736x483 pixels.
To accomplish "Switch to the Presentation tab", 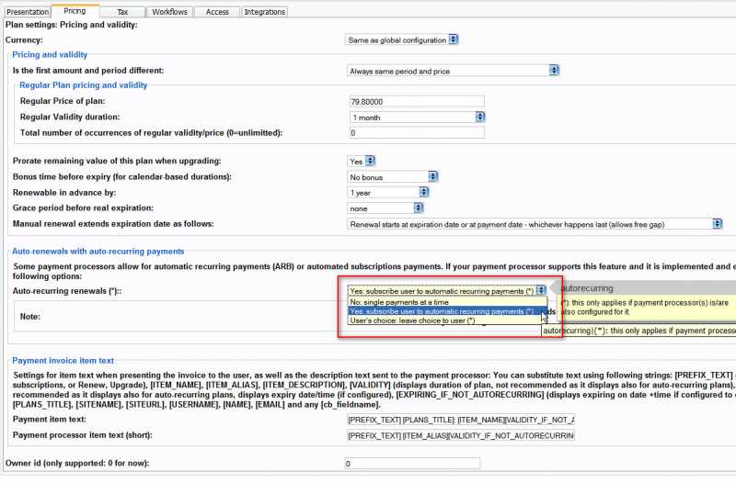I will coord(28,12).
